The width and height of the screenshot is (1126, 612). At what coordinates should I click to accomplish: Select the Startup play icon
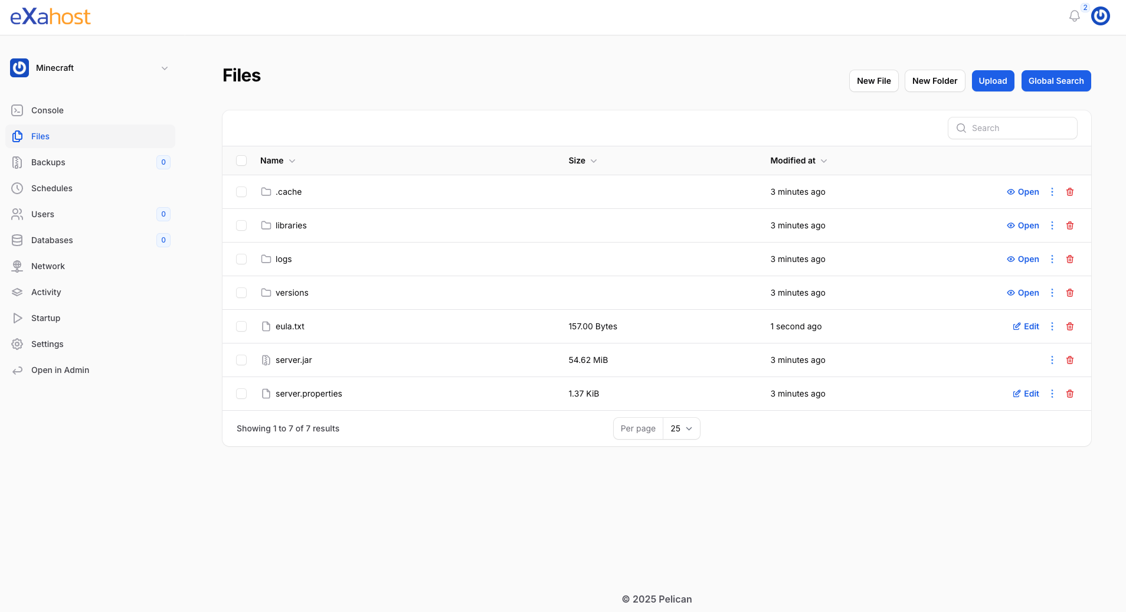point(18,318)
